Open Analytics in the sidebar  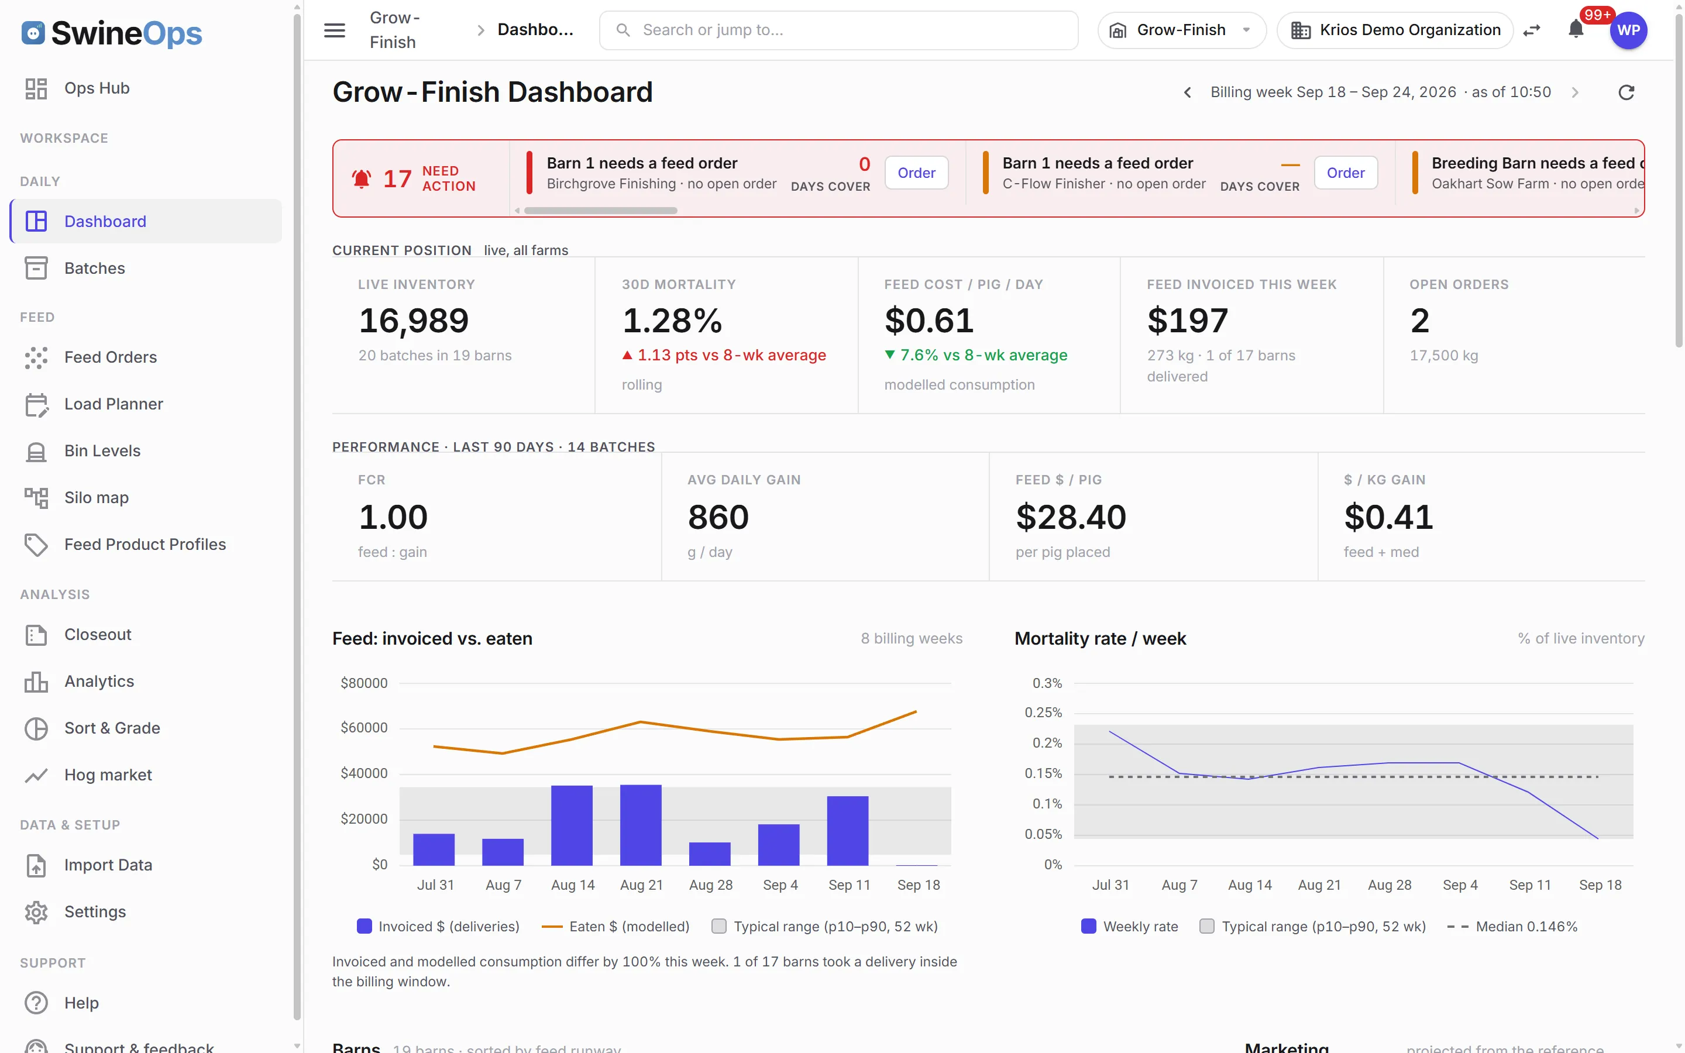click(146, 681)
